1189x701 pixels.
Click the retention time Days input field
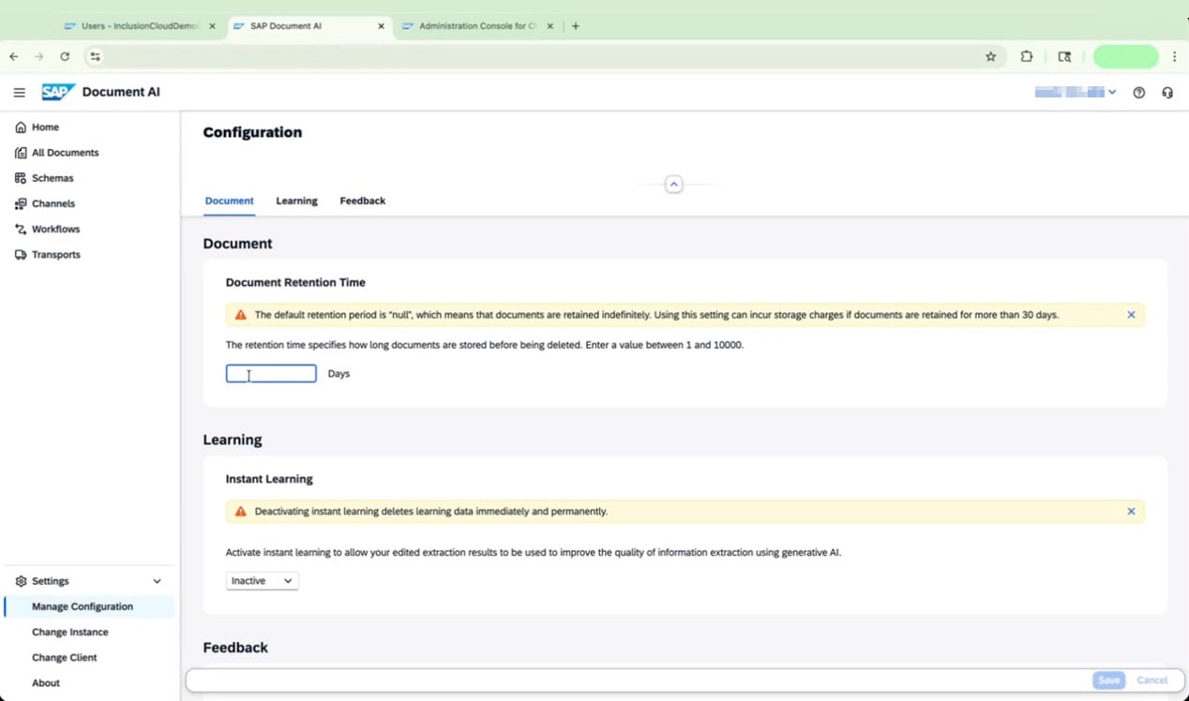271,374
